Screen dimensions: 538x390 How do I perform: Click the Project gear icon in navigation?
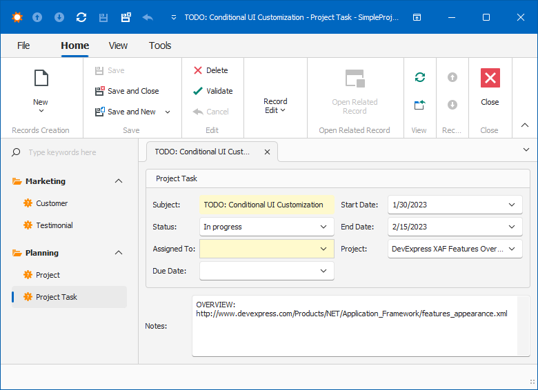click(x=28, y=275)
